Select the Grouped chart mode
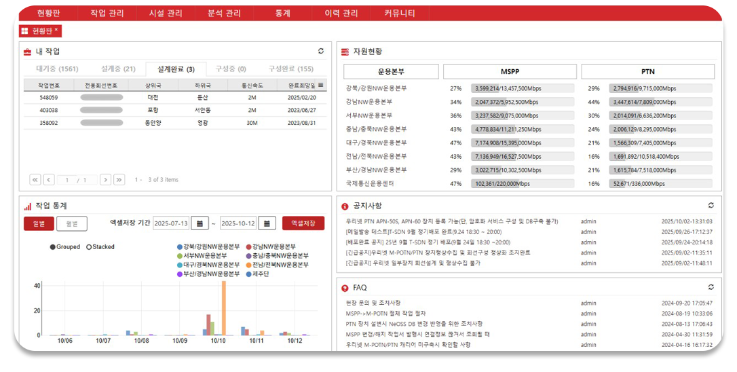737x372 pixels. pos(65,247)
